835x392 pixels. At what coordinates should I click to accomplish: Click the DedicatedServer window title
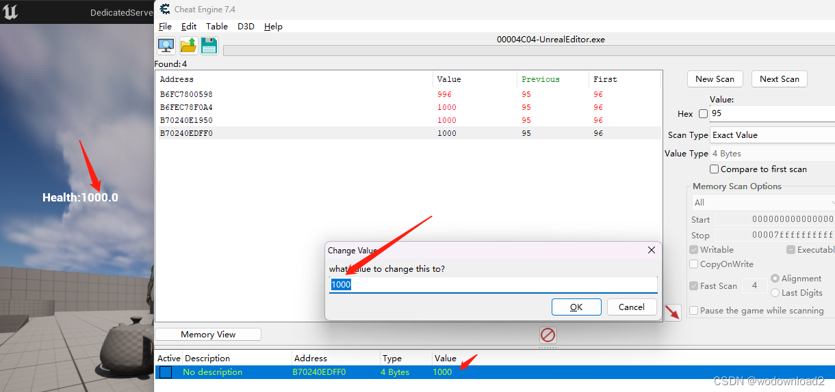click(121, 12)
